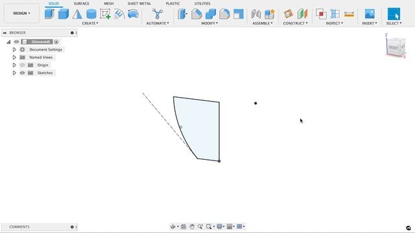This screenshot has height=233, width=415.
Task: Activate the Pan hand tool
Action: (x=192, y=227)
